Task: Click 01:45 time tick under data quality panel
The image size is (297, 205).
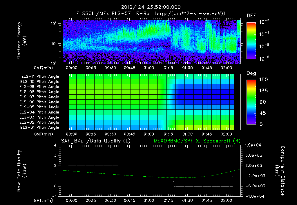Action: [x=207, y=200]
